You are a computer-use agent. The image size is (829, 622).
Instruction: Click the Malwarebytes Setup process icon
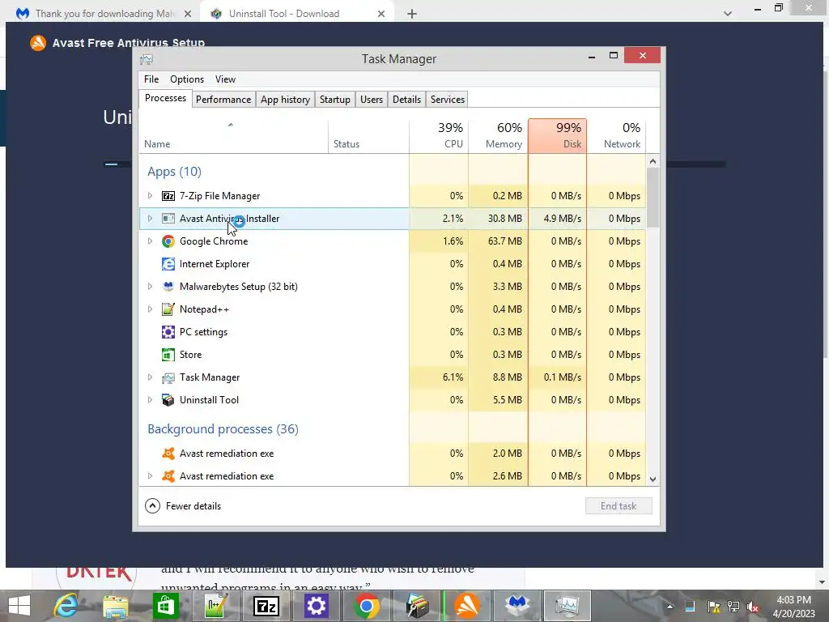168,287
